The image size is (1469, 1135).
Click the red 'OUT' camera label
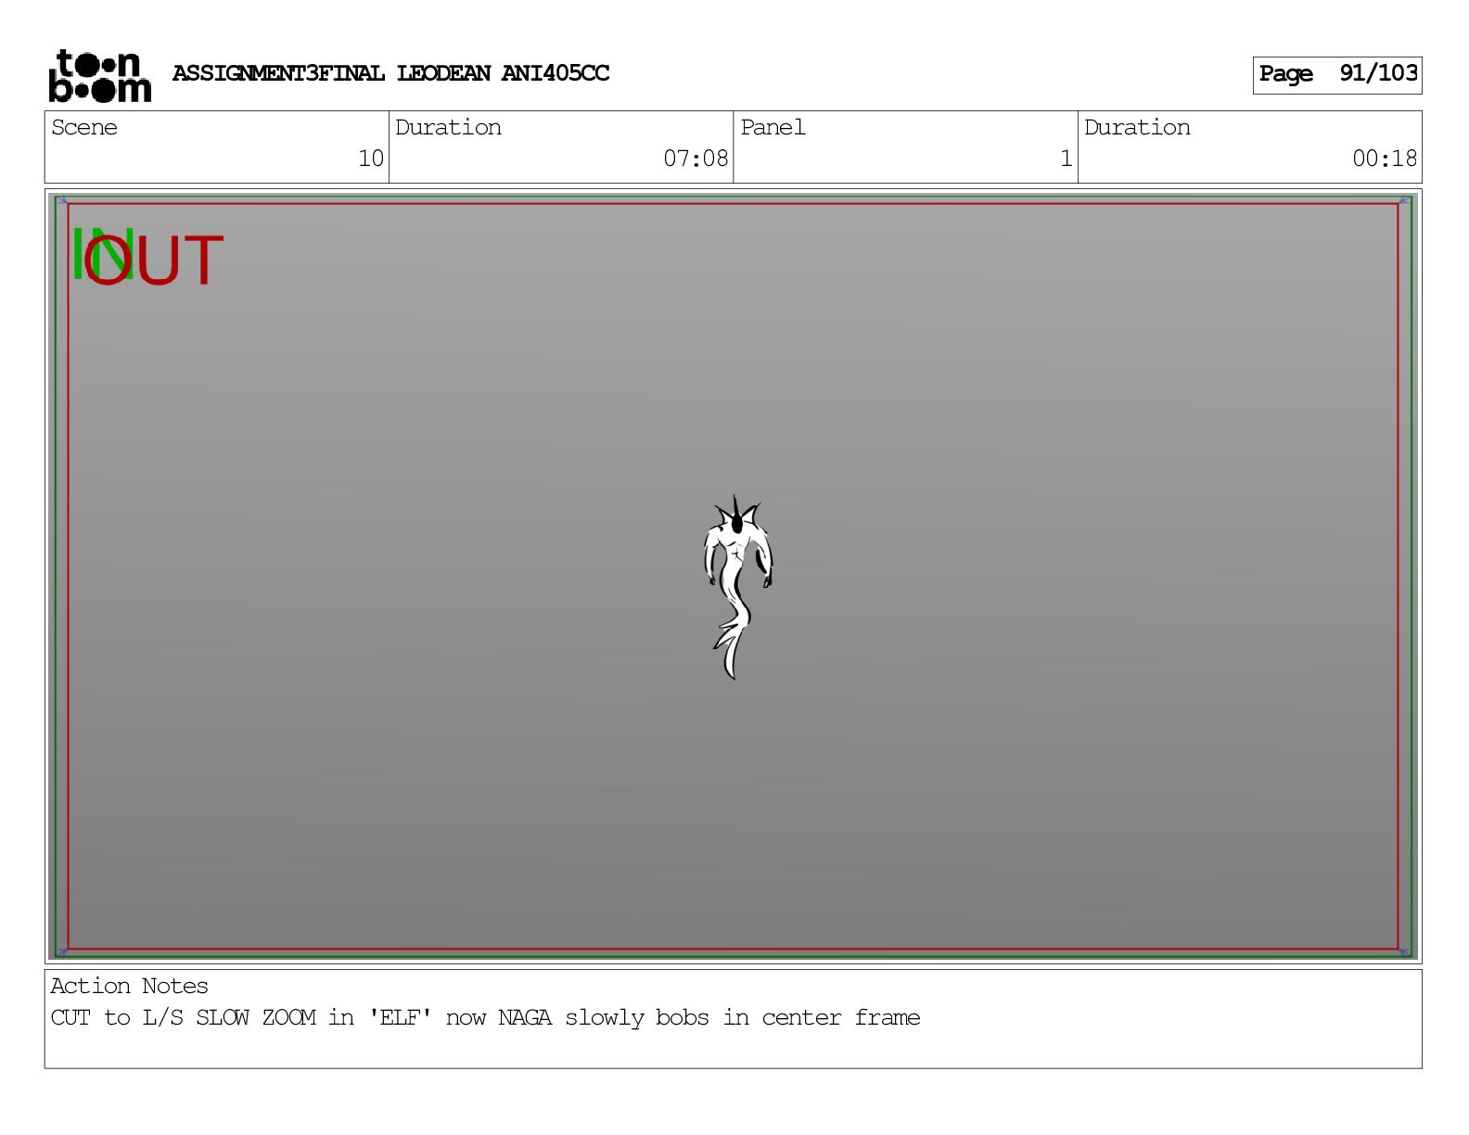(153, 261)
